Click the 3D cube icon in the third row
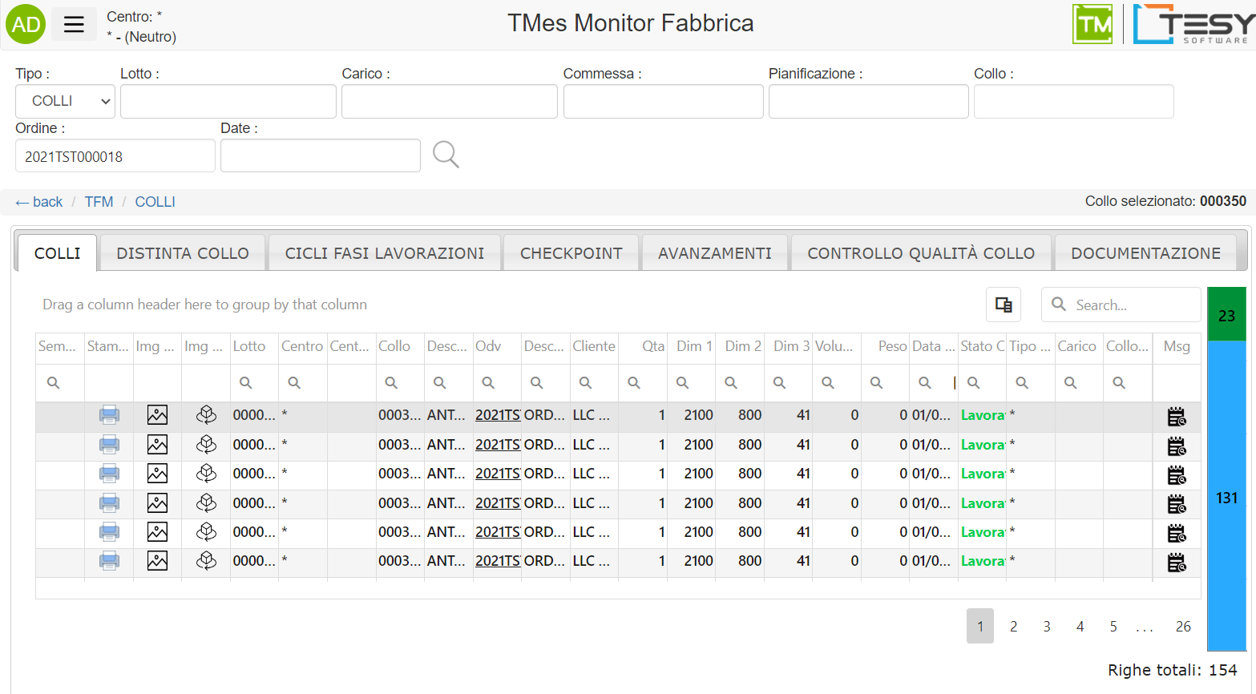The height and width of the screenshot is (694, 1256). point(206,474)
